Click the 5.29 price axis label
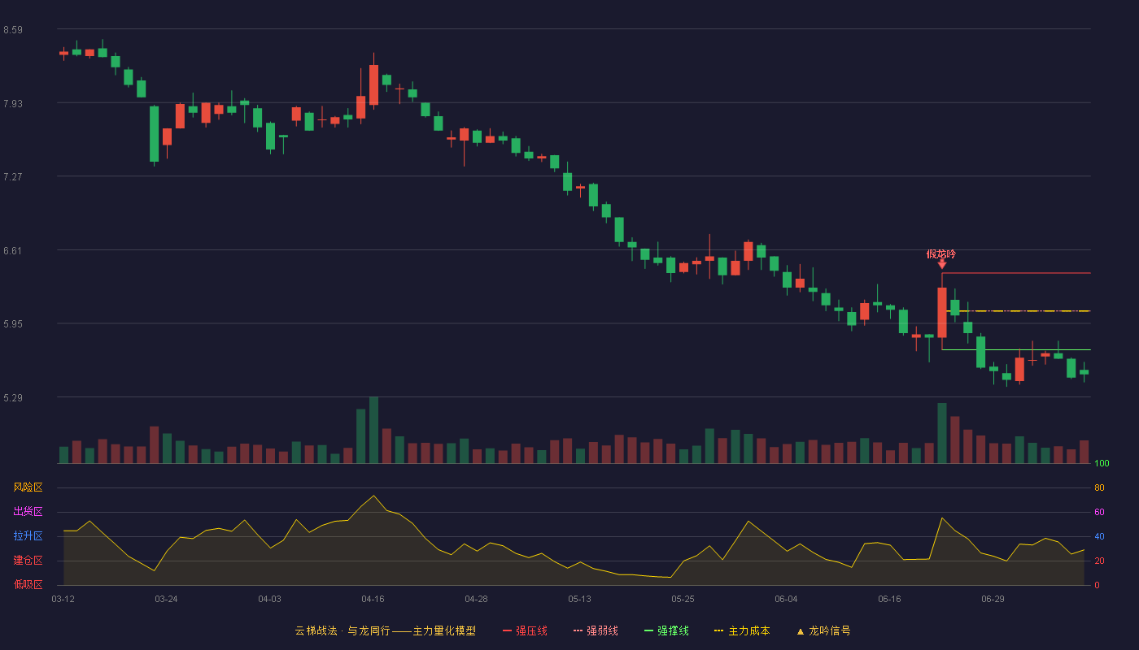 12,398
